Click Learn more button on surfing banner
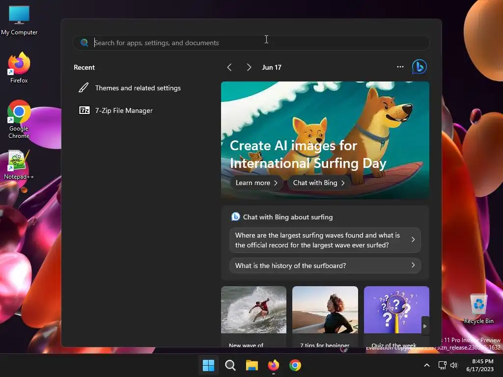Screen dimensions: 503x377 tap(256, 183)
